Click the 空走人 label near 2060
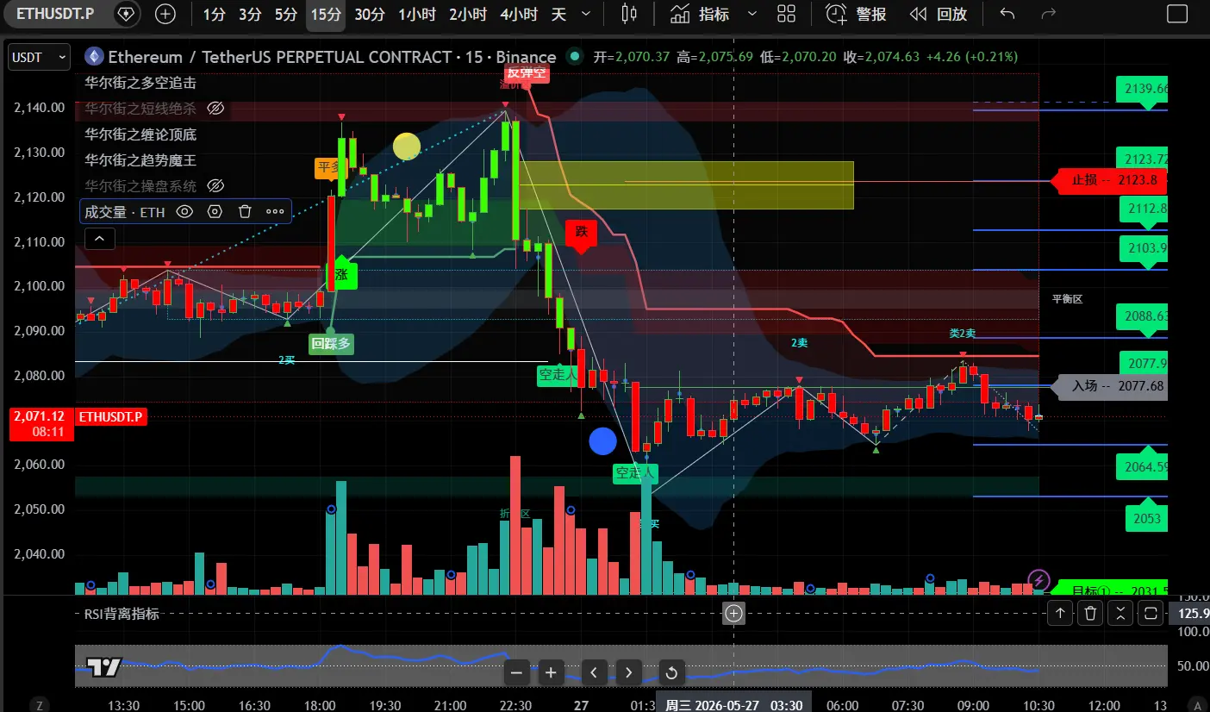Screen dimensions: 1210x712 click(635, 473)
